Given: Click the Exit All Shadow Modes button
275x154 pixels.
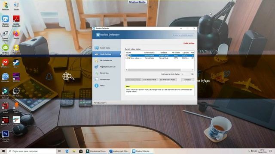Looking at the screenshot, I should click(x=167, y=80).
